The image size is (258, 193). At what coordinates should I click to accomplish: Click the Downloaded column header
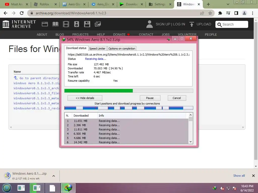coord(85,116)
